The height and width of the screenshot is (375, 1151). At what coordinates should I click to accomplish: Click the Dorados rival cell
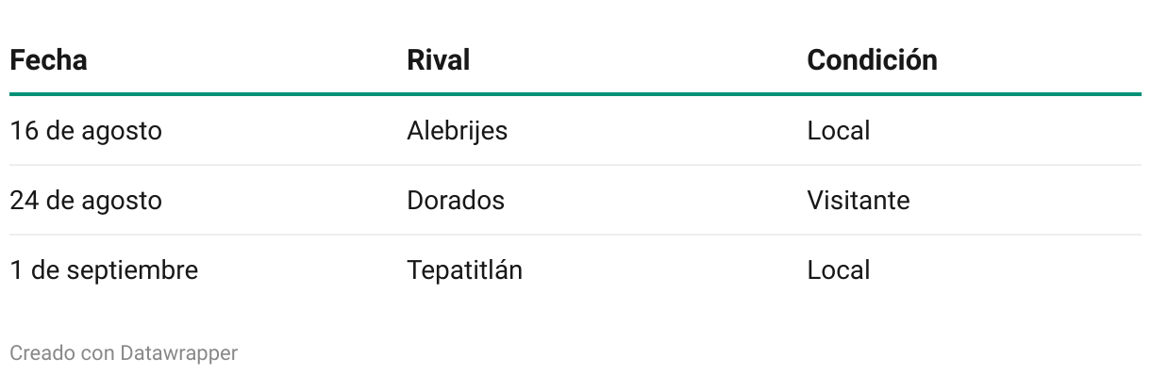click(456, 201)
